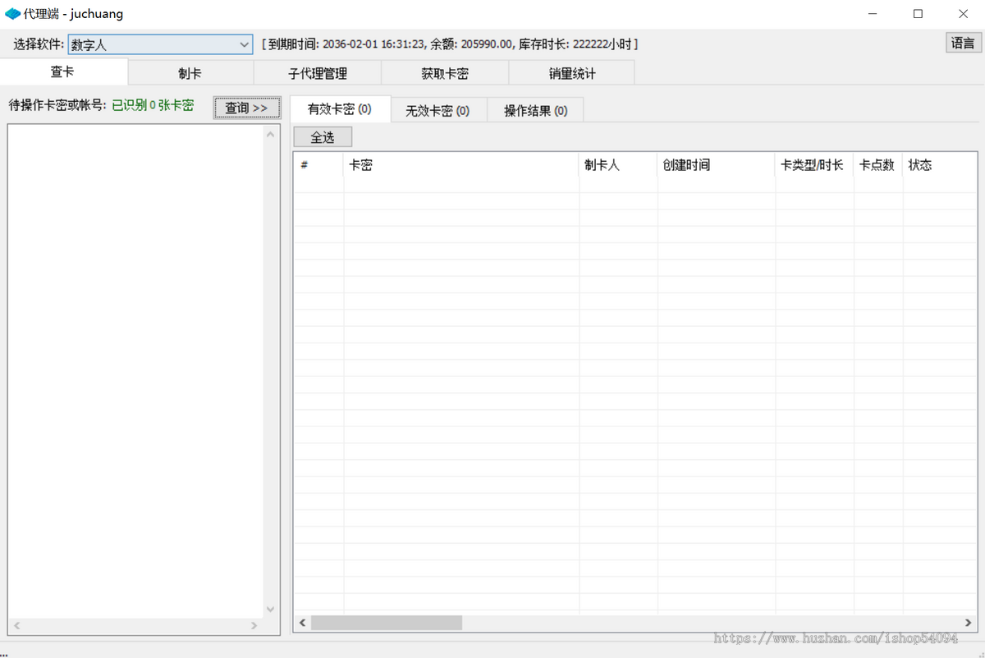
Task: Switch to the 制卡 tab
Action: 190,73
